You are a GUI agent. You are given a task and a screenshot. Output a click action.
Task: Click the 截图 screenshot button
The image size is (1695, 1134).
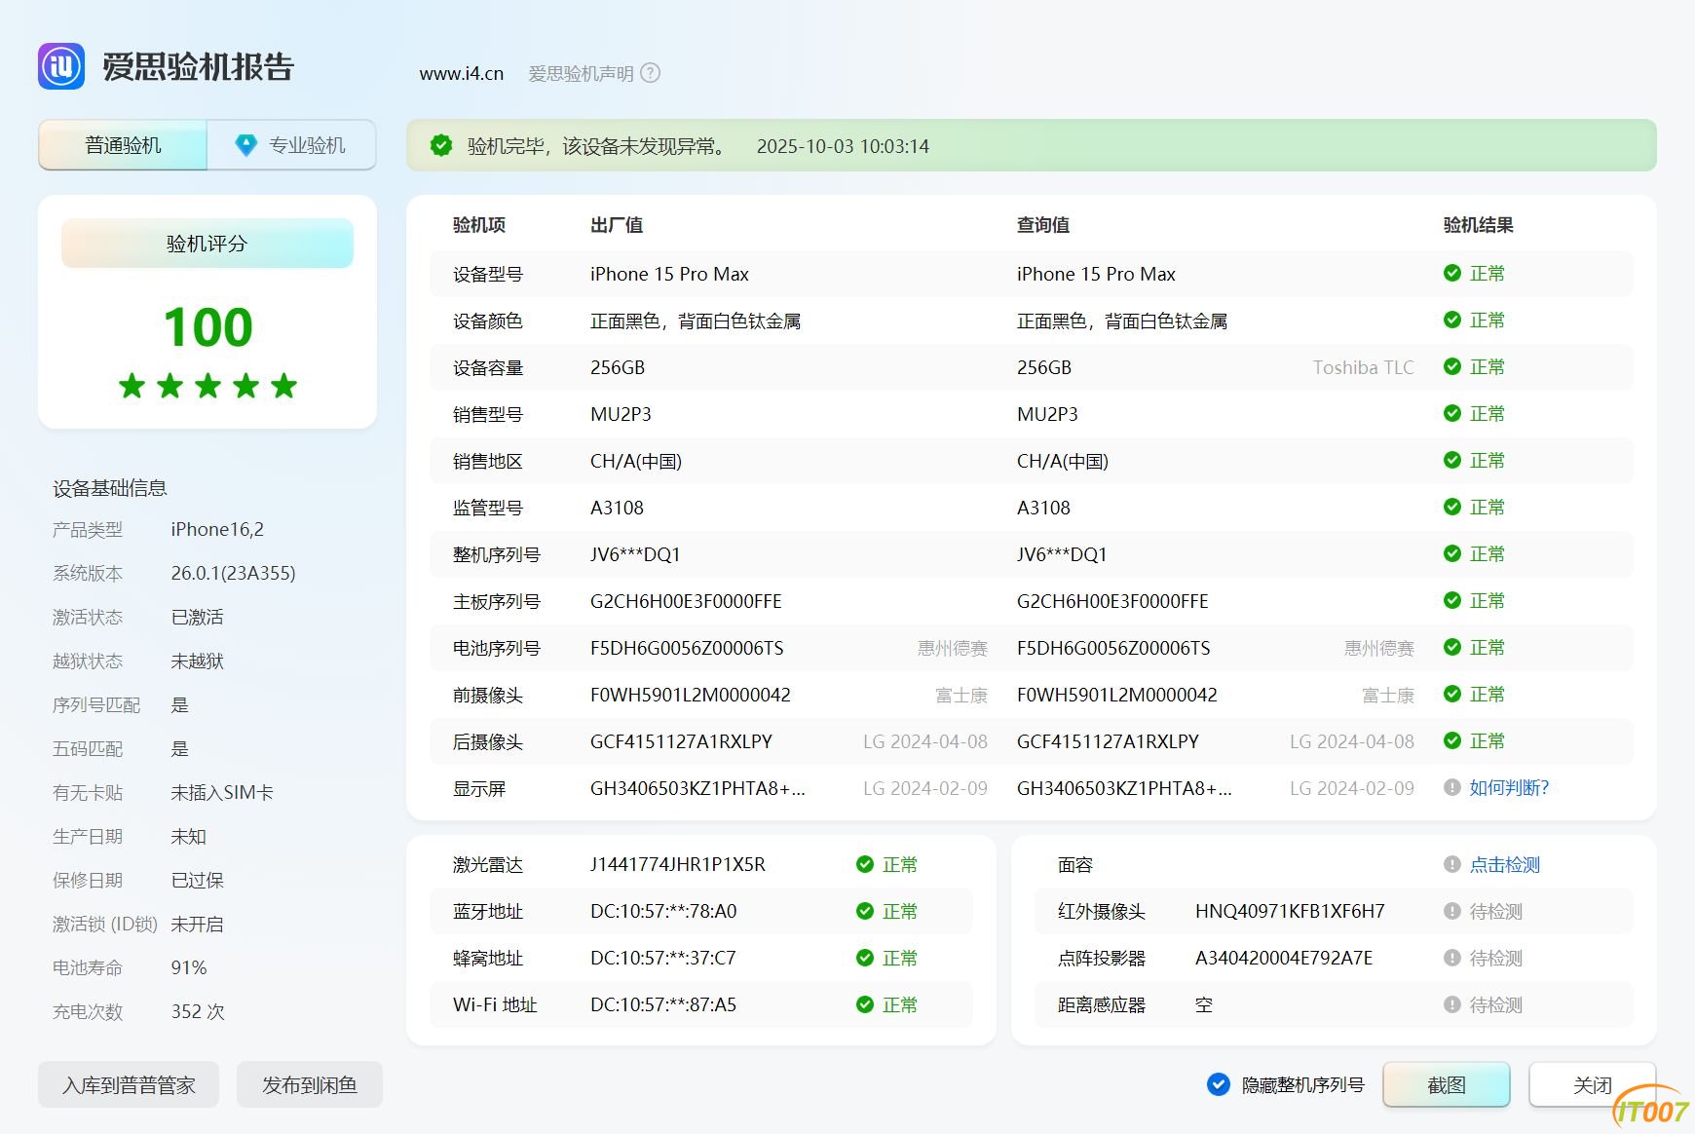pyautogui.click(x=1447, y=1085)
